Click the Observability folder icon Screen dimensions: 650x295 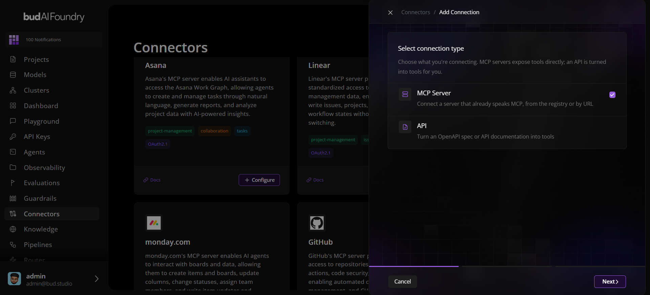[13, 167]
